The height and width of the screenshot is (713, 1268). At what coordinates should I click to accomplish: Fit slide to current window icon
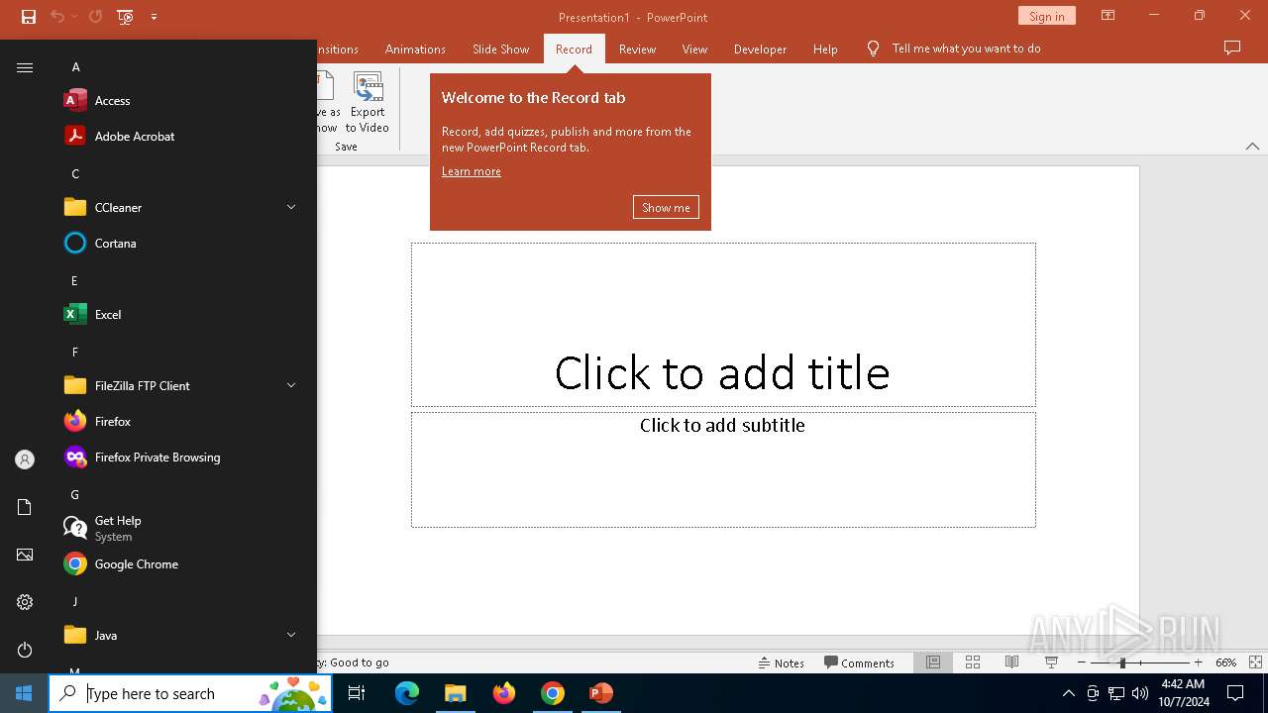tap(1255, 662)
